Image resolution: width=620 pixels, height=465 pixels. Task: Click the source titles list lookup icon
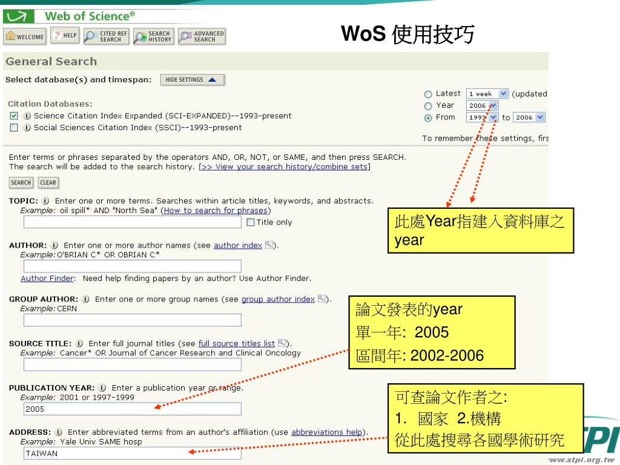pos(282,343)
